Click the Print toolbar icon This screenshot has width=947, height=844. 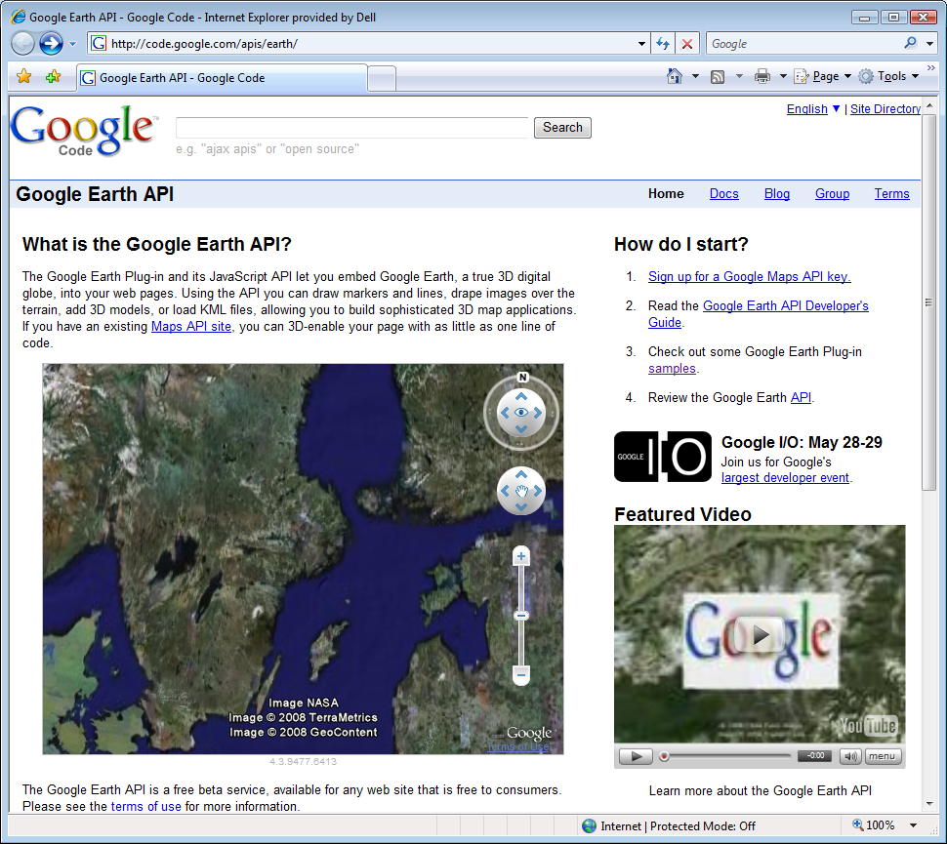[762, 76]
